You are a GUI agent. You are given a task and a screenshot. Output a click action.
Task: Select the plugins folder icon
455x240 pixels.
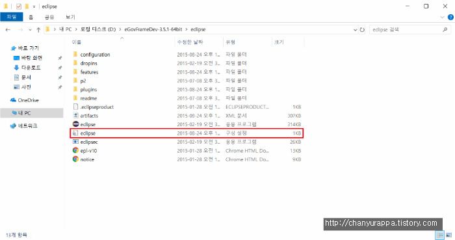tap(75, 89)
